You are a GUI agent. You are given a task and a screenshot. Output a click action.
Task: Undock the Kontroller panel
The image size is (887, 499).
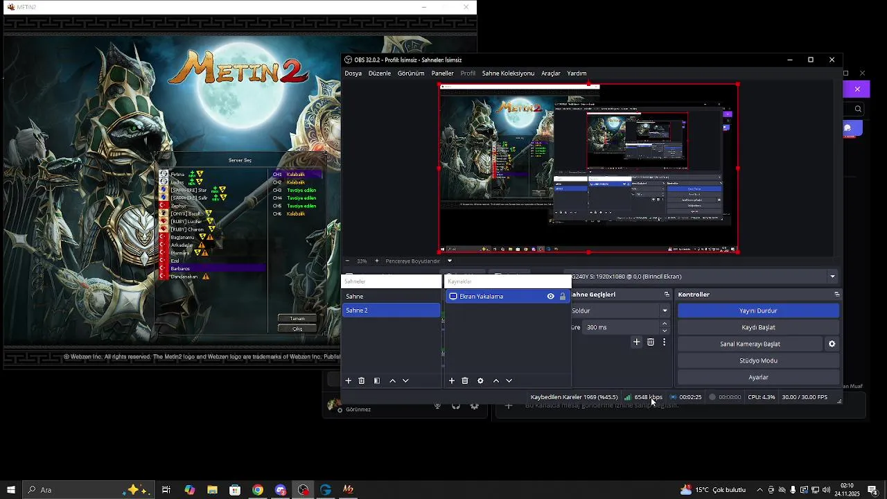tap(836, 295)
